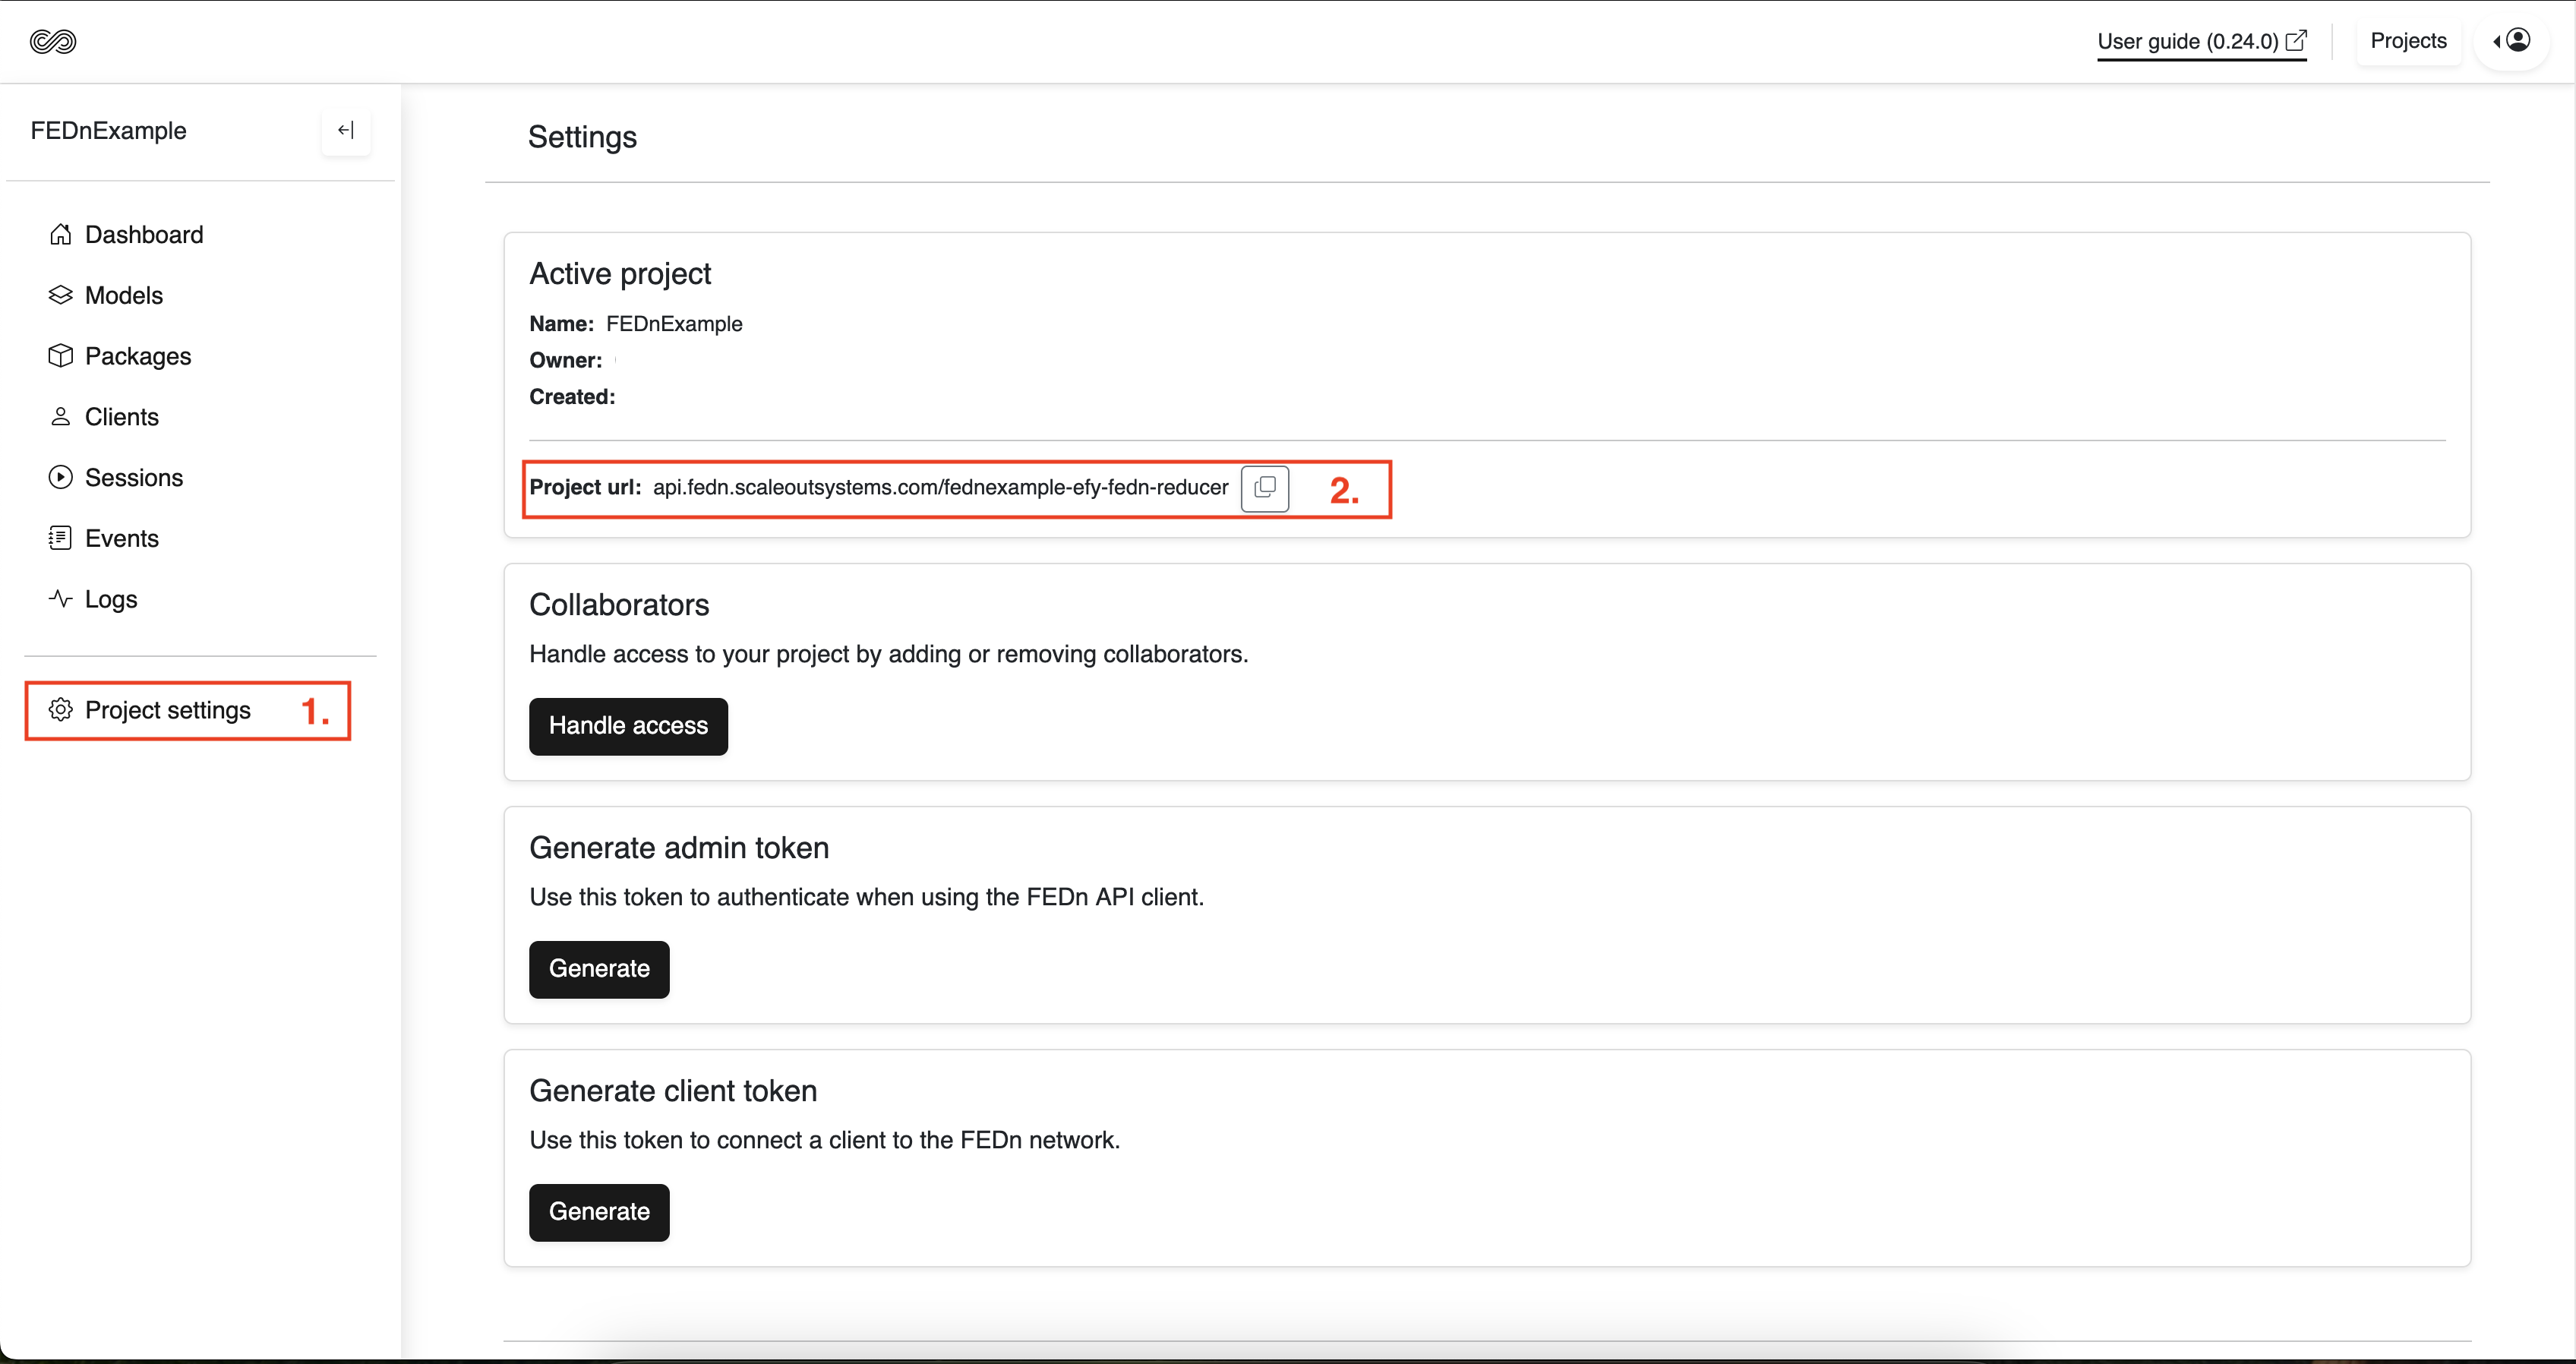Click the Projects button in header
2576x1364 pixels.
(x=2408, y=41)
